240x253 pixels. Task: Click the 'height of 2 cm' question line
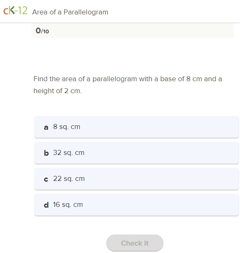click(x=57, y=91)
